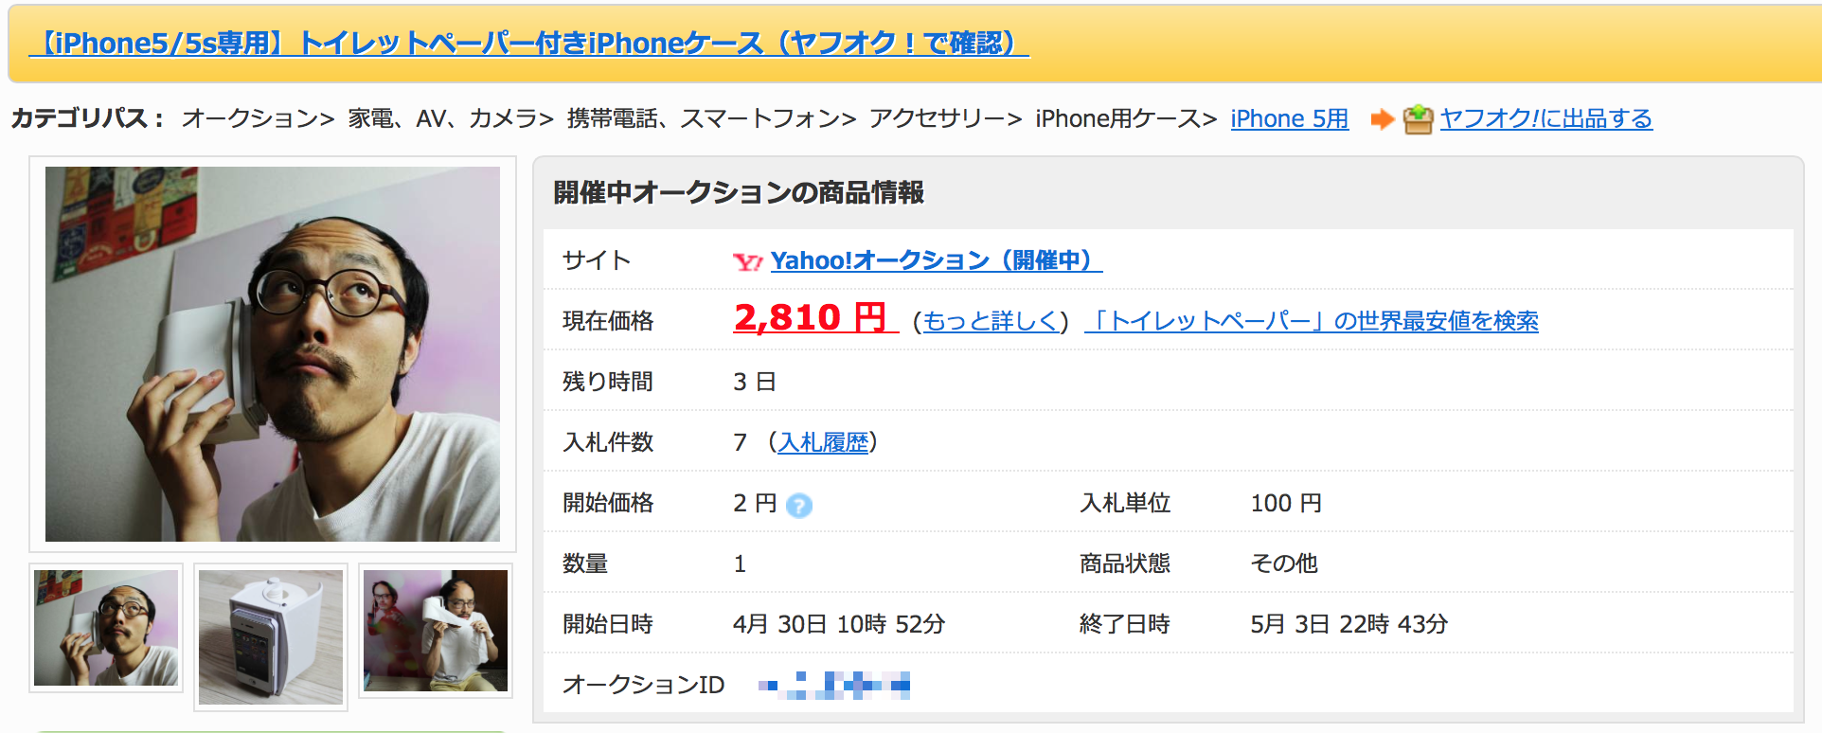Viewport: 1822px width, 733px height.
Task: Click オークション in the category path
Action: tap(250, 119)
